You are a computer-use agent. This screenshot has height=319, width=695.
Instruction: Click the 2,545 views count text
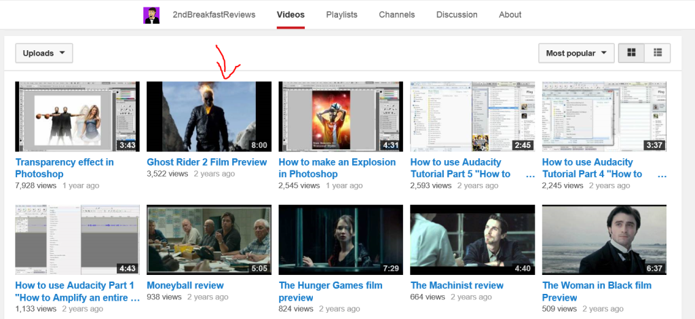[x=299, y=186]
